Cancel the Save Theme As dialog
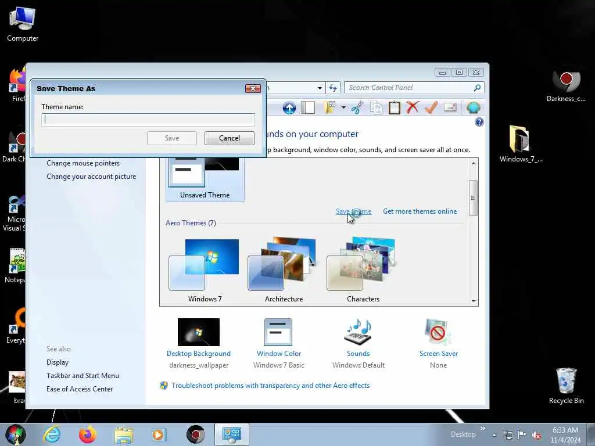 pyautogui.click(x=229, y=138)
